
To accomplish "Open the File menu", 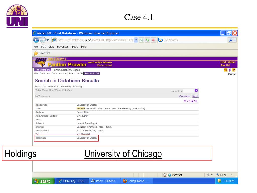I will pyautogui.click(x=36, y=47).
